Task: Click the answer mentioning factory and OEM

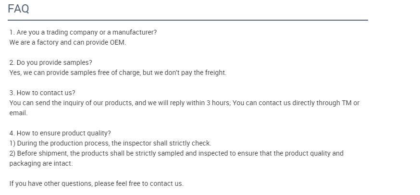Action: point(67,43)
